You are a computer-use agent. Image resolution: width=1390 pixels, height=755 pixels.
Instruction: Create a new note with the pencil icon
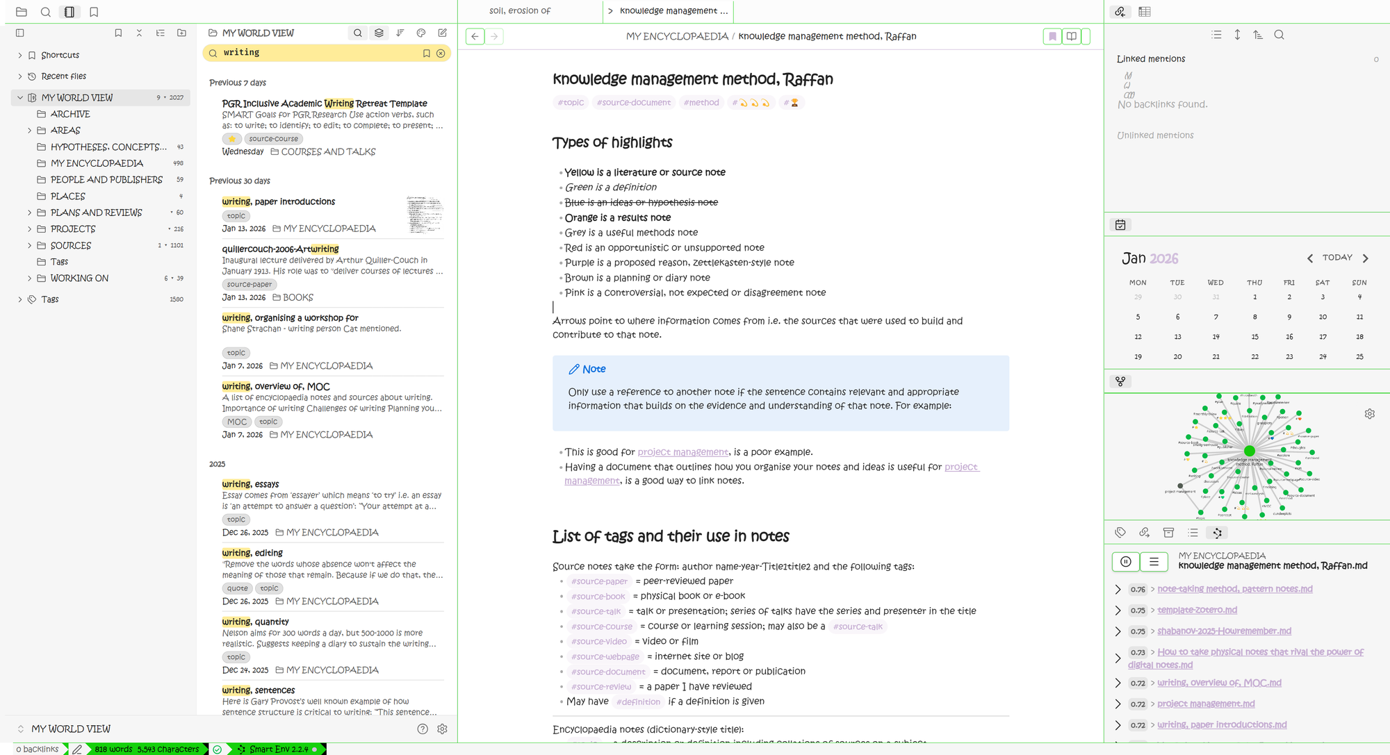click(x=443, y=33)
